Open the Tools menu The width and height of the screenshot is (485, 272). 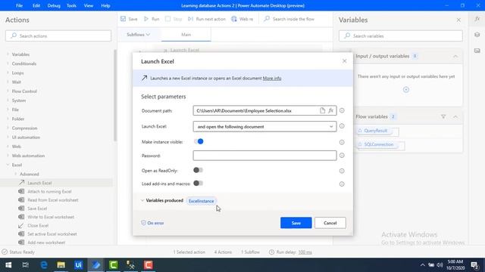point(71,5)
